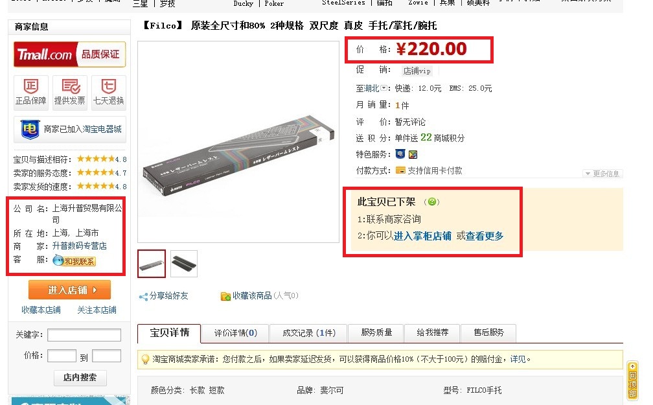The height and width of the screenshot is (405, 653).
Task: Open the 进入掌柜店铺 link
Action: click(422, 237)
